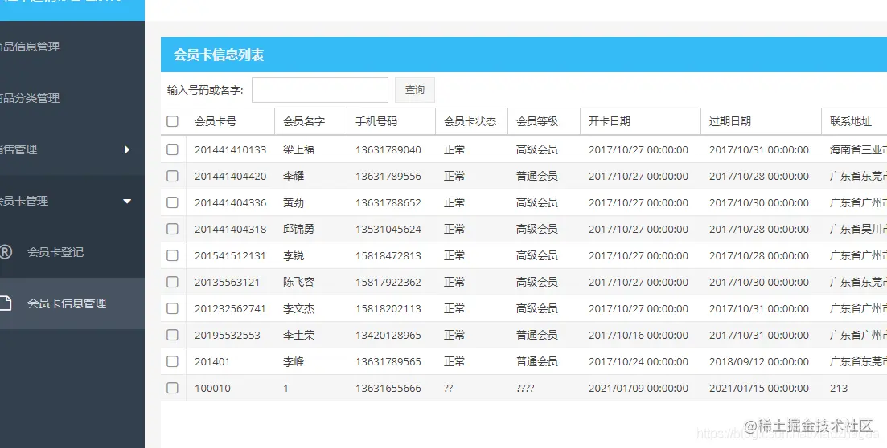
Task: Click phone number 15818472813
Action: (x=388, y=256)
